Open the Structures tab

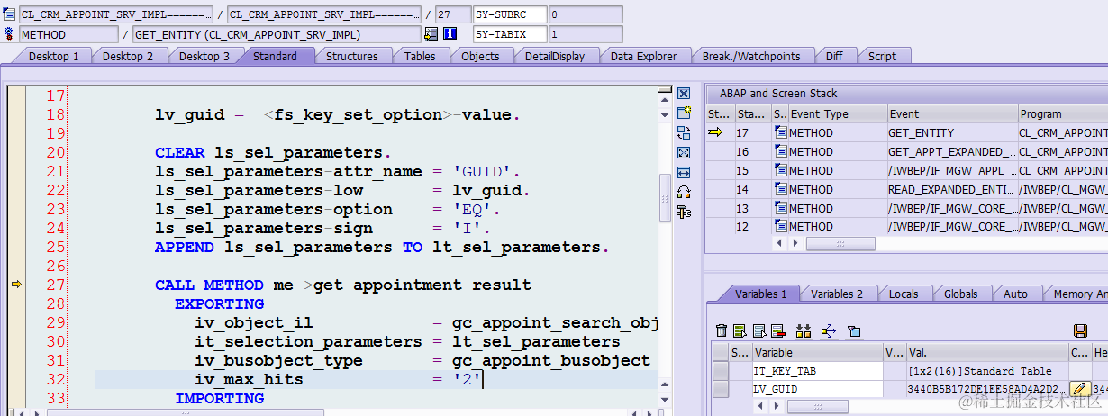(x=352, y=56)
